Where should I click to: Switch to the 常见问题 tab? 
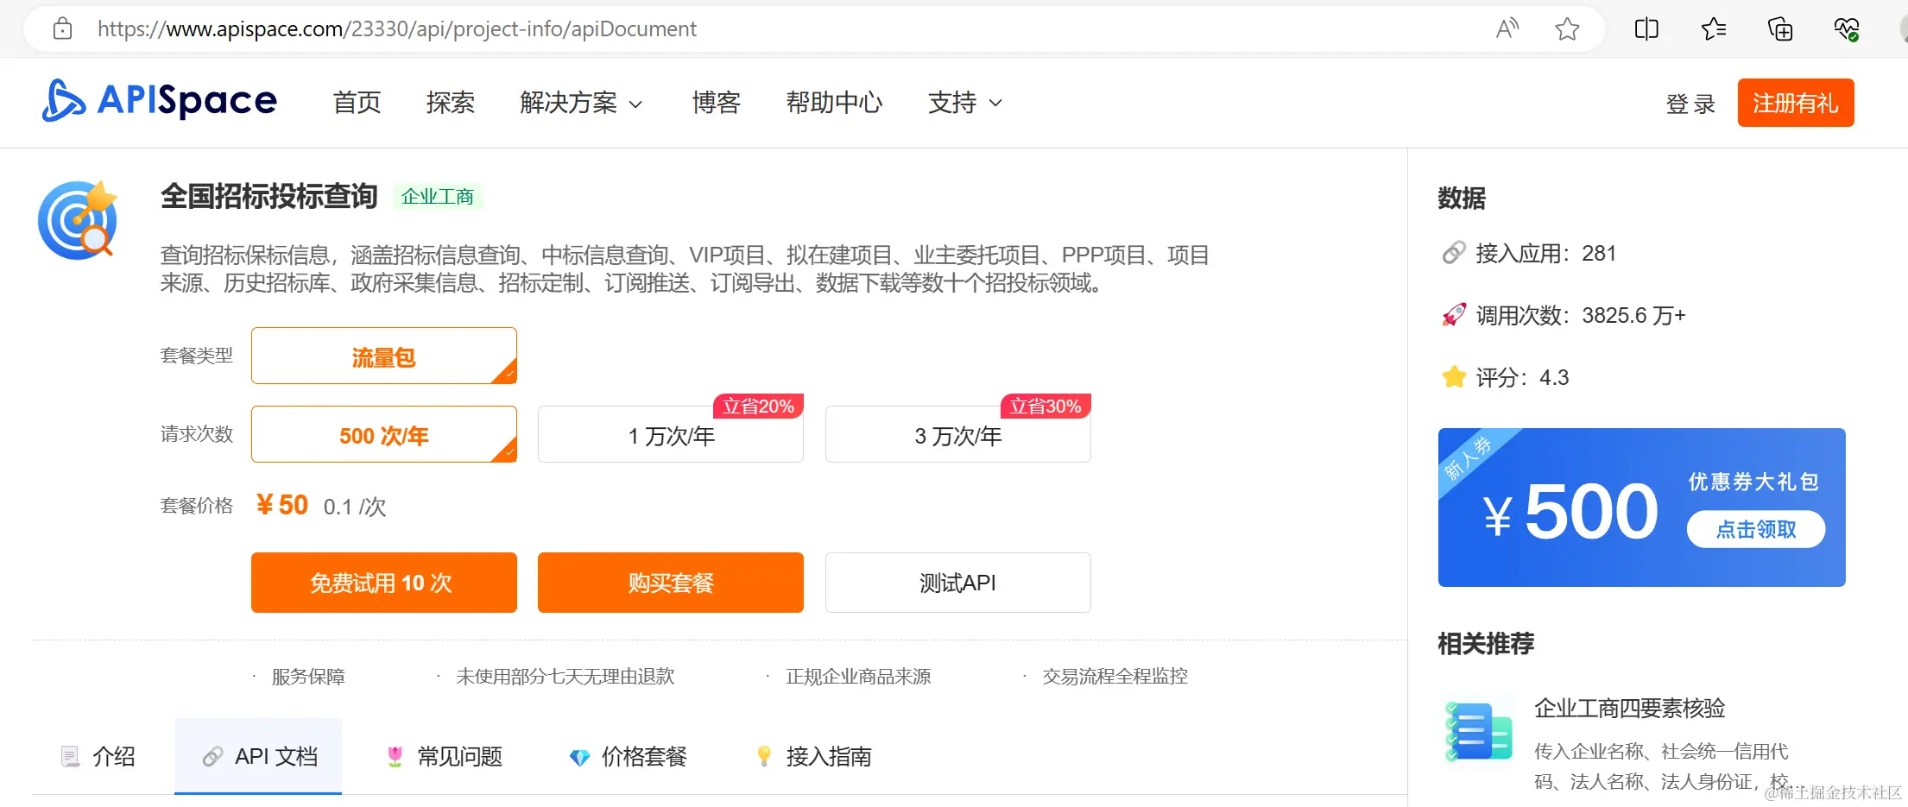tap(445, 757)
